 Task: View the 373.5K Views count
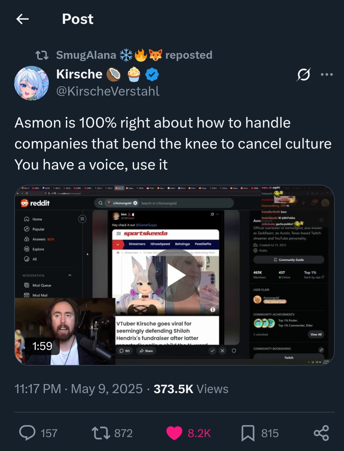pyautogui.click(x=191, y=389)
